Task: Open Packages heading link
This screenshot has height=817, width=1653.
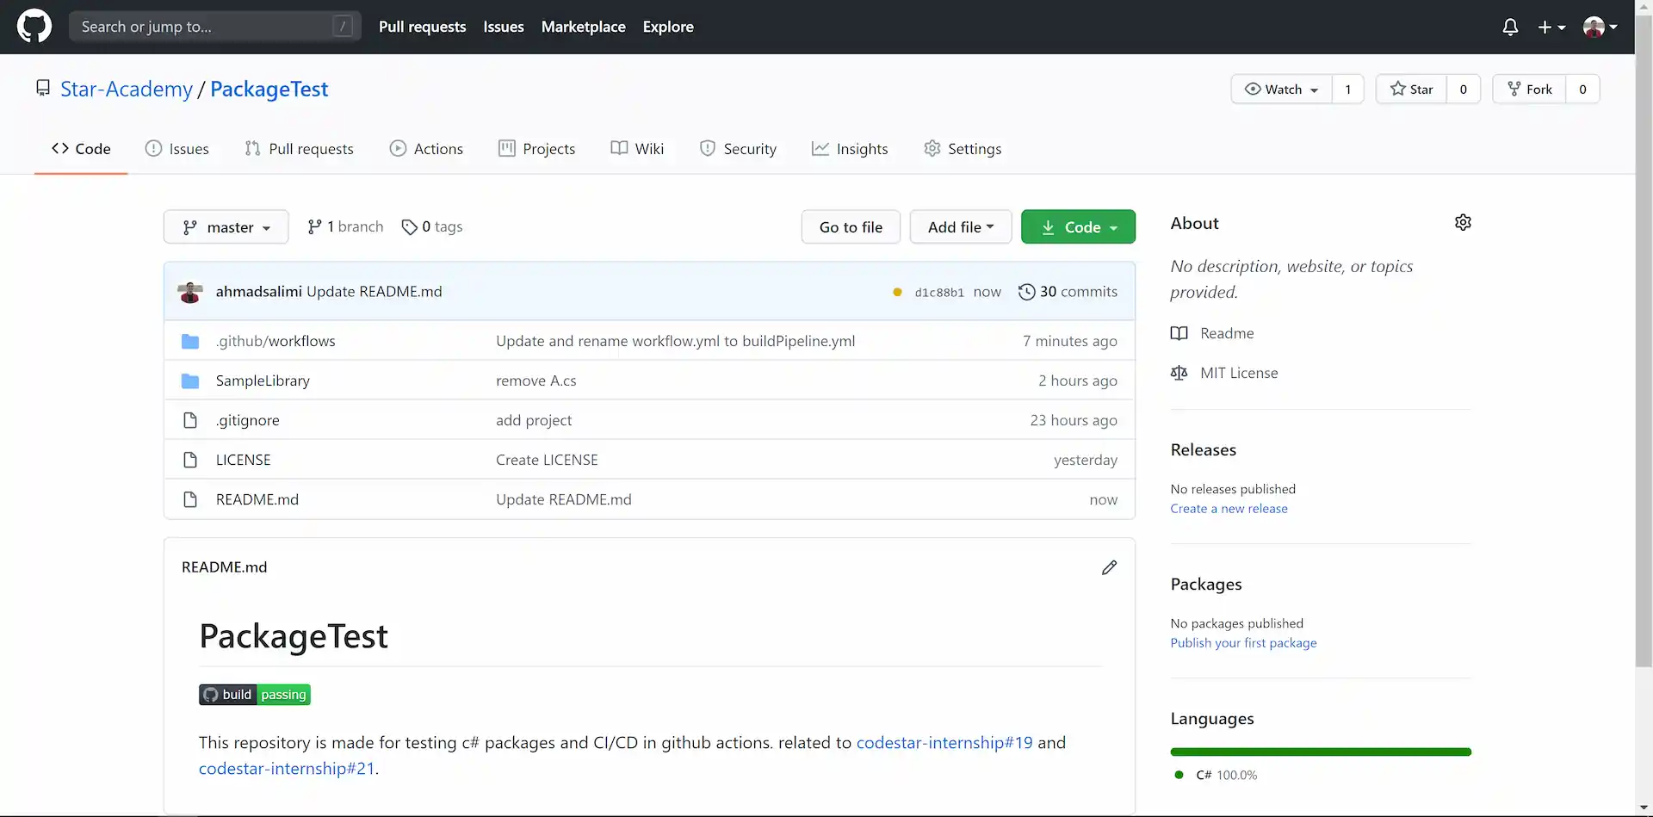Action: point(1206,584)
